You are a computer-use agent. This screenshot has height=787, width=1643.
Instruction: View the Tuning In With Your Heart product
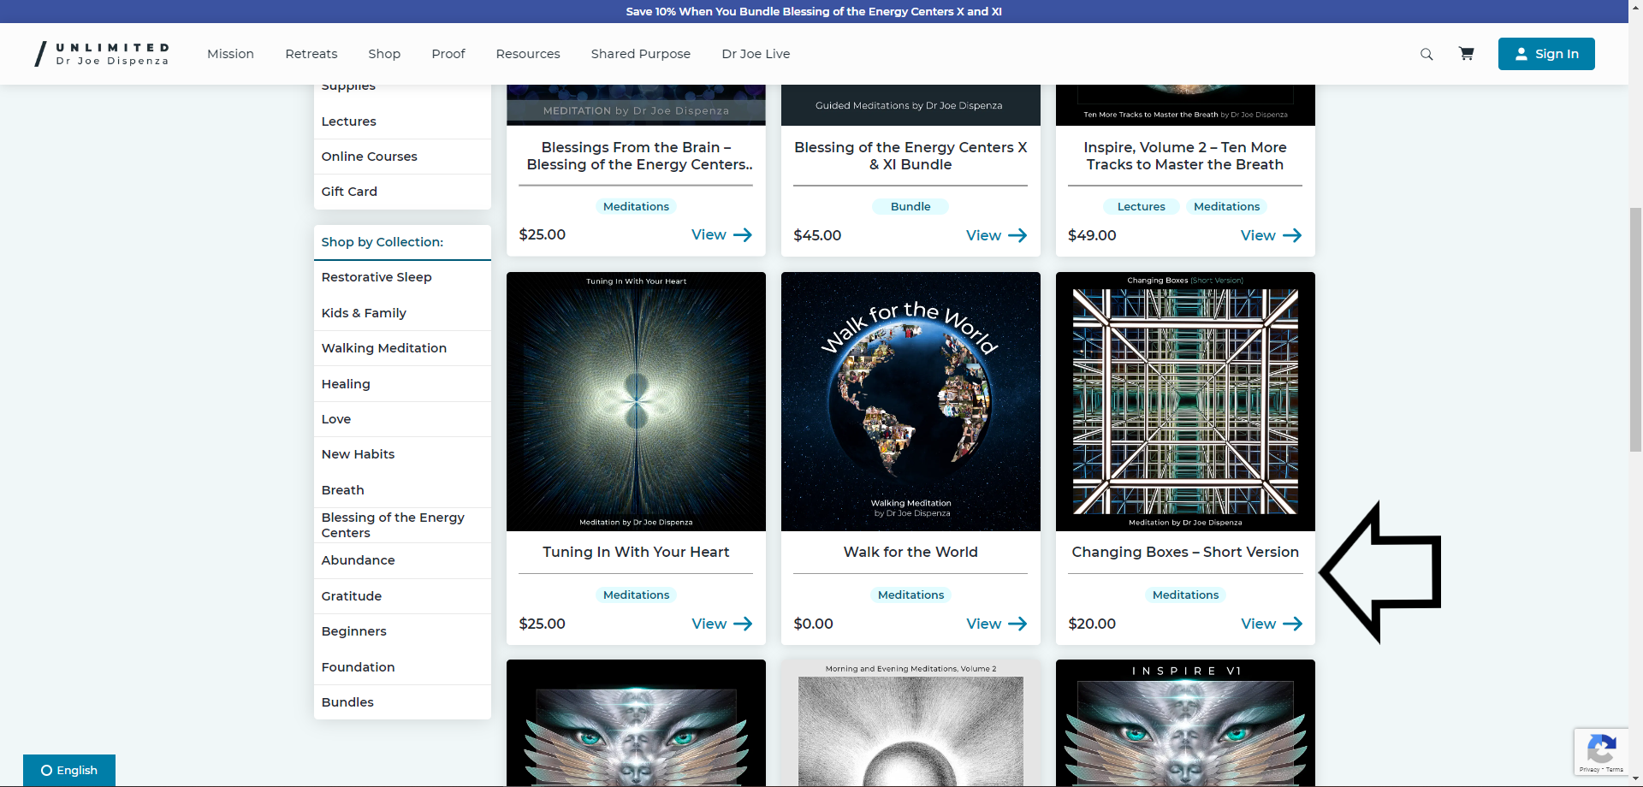tap(721, 624)
